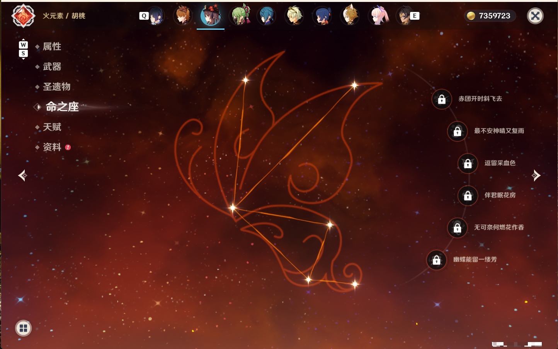Viewport: 558px width, 349px height.
Task: Open the 武器 weapon tab
Action: coord(52,67)
